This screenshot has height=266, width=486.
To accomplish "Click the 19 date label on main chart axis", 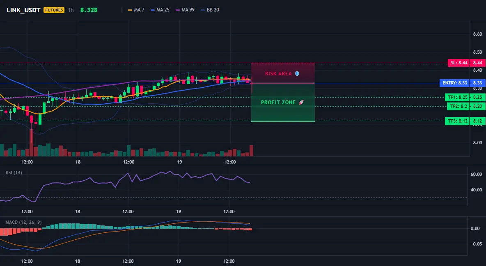I will (179, 162).
